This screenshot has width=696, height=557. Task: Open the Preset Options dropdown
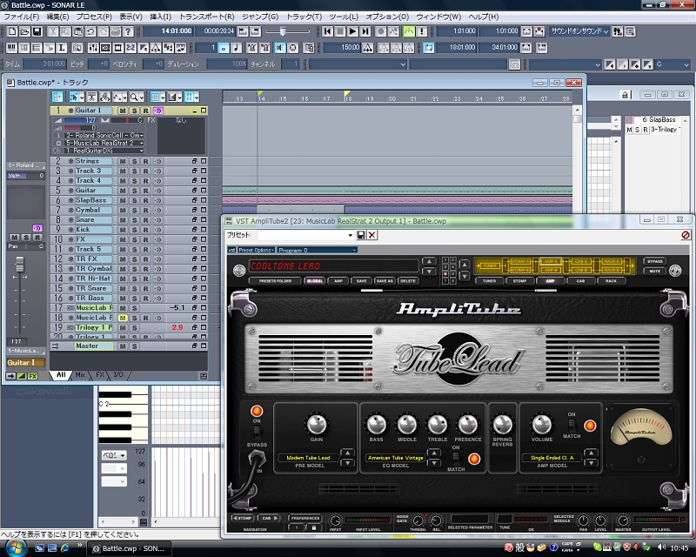pyautogui.click(x=256, y=250)
